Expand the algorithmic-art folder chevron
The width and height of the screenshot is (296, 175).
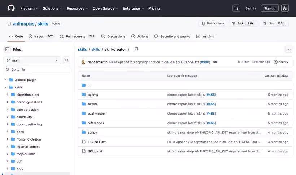[x=7, y=95]
